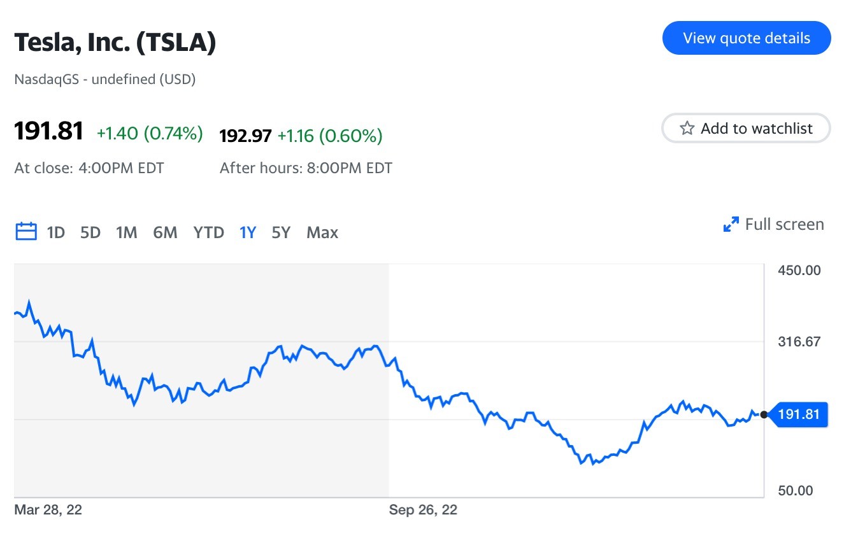Click the full screen expand arrows icon
The width and height of the screenshot is (851, 545).
point(731,224)
